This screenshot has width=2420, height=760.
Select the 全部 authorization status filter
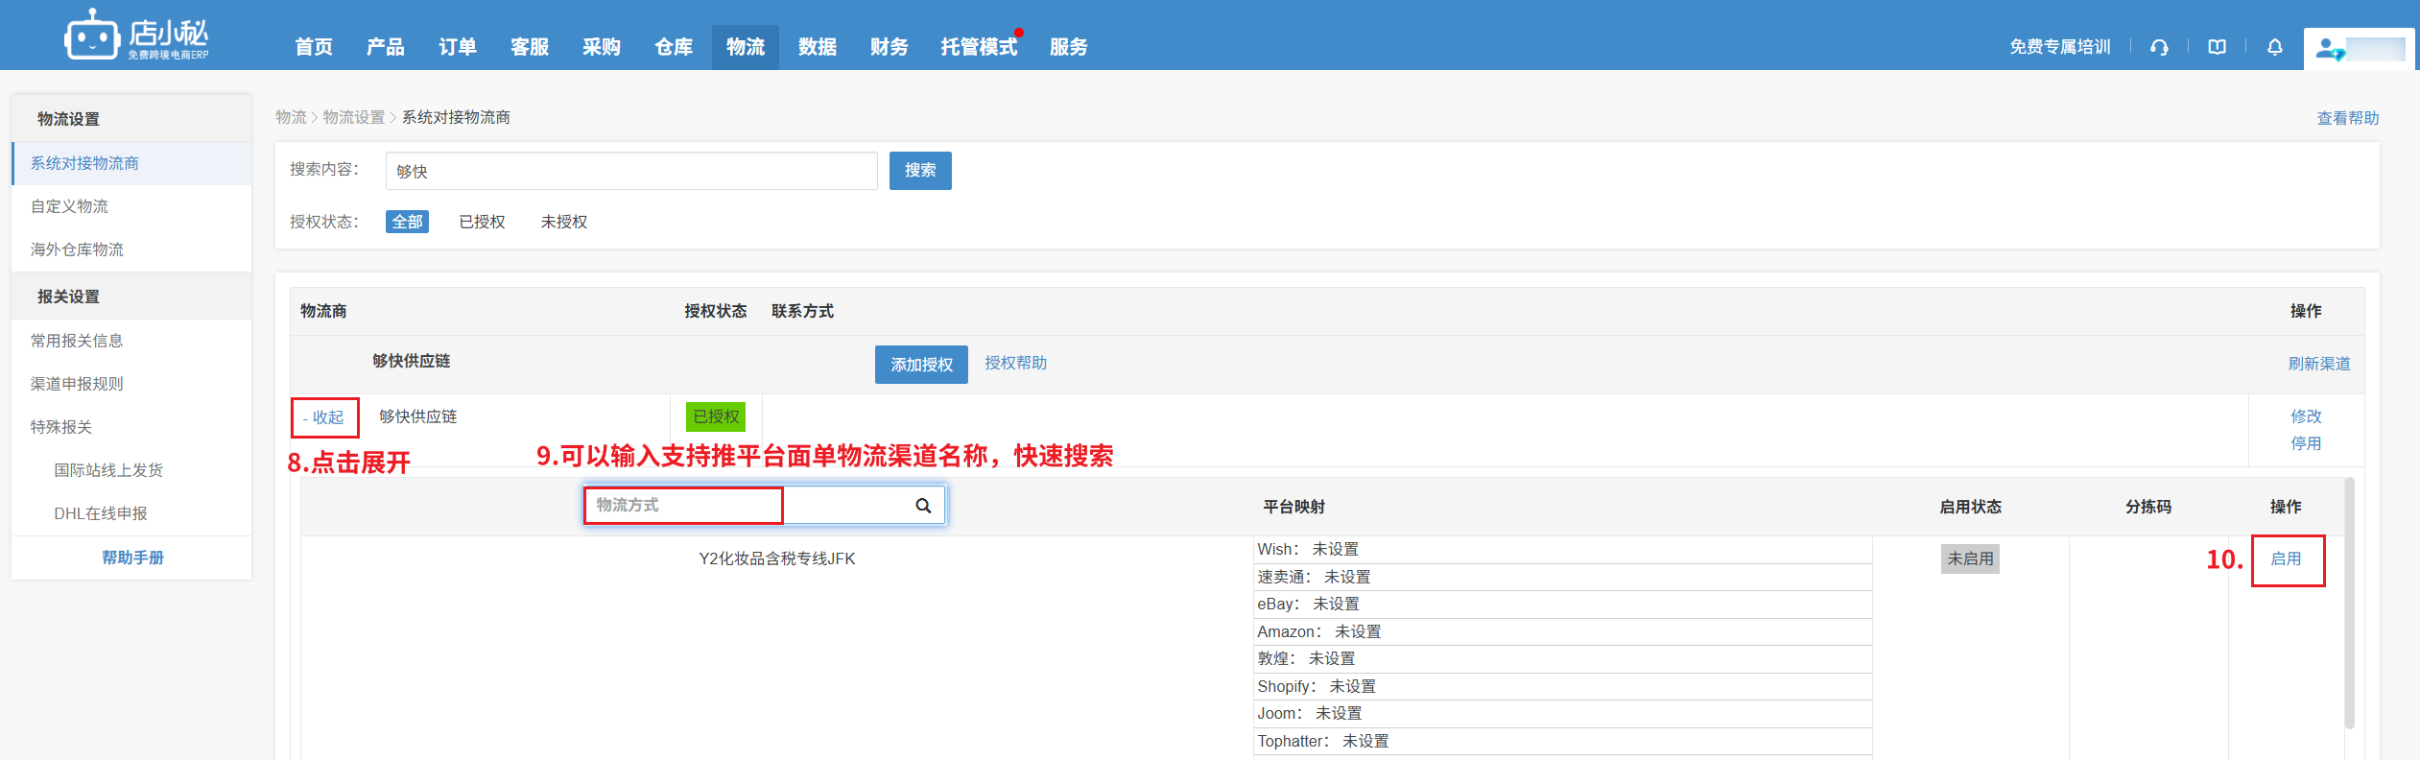pyautogui.click(x=407, y=222)
